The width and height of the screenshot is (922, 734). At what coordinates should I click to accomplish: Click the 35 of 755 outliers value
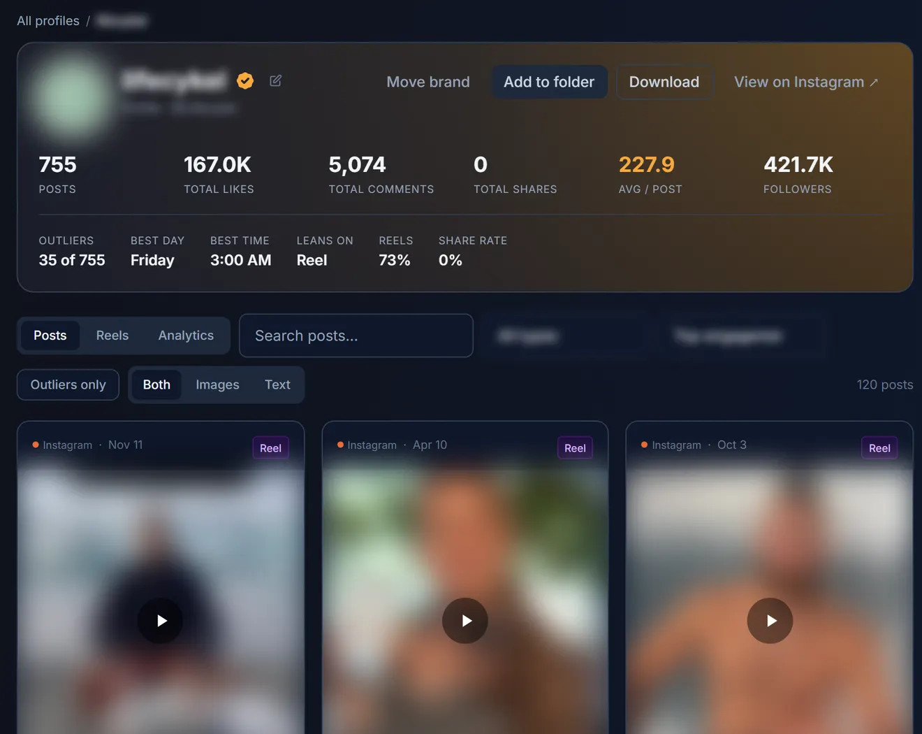tap(72, 260)
